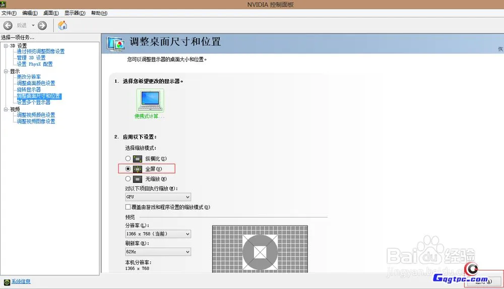Open 设置多个显示器 link
This screenshot has height=289, width=504.
pyautogui.click(x=34, y=102)
